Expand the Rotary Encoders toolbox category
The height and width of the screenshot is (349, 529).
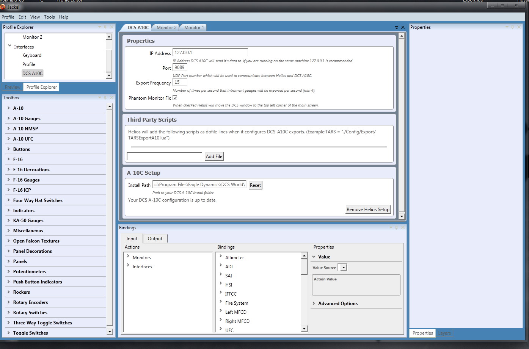[x=8, y=302]
